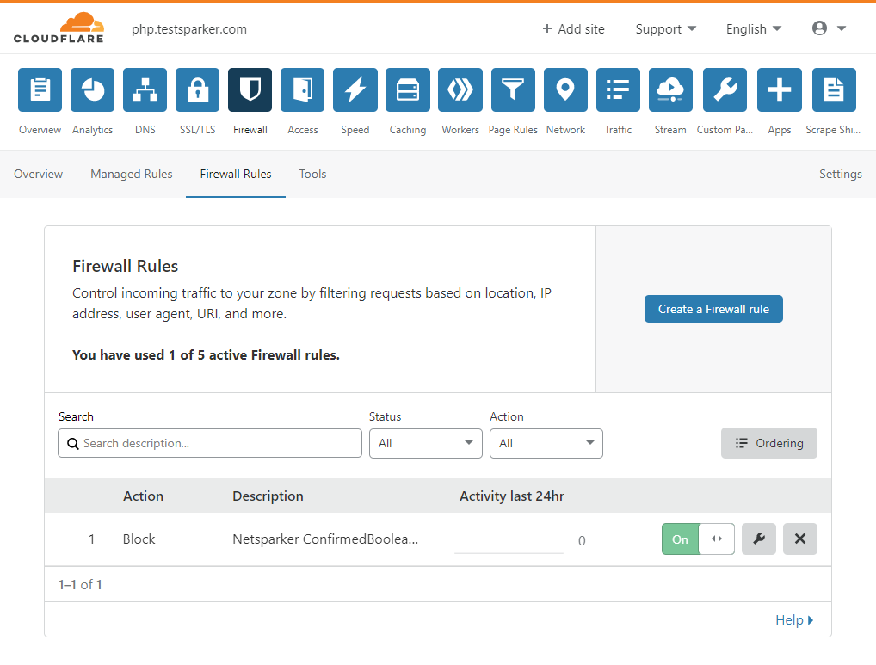876x665 pixels.
Task: Select the DNS app icon
Action: point(145,89)
